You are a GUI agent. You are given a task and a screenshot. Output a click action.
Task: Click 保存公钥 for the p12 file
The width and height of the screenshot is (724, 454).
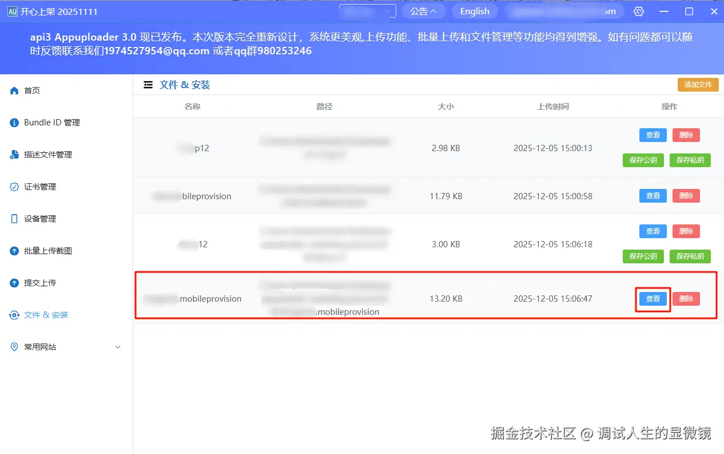click(x=643, y=160)
